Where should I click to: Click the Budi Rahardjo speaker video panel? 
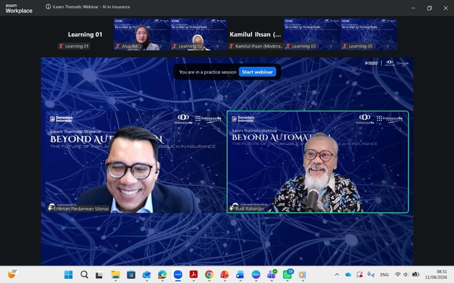[x=318, y=162]
